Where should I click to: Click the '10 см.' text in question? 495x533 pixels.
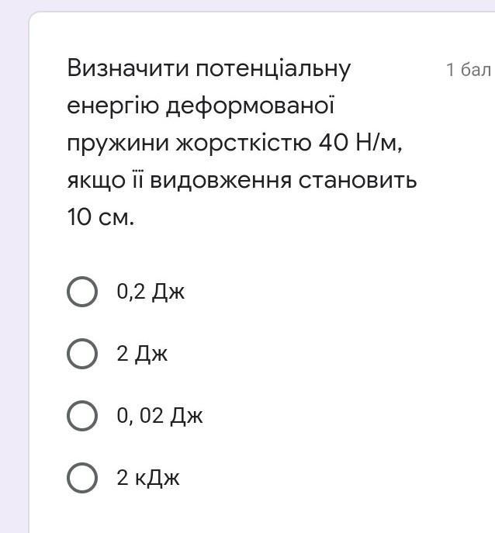click(101, 217)
